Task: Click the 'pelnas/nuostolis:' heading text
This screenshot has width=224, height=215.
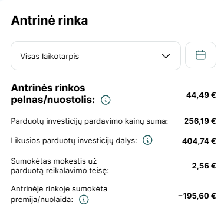Action: click(53, 100)
